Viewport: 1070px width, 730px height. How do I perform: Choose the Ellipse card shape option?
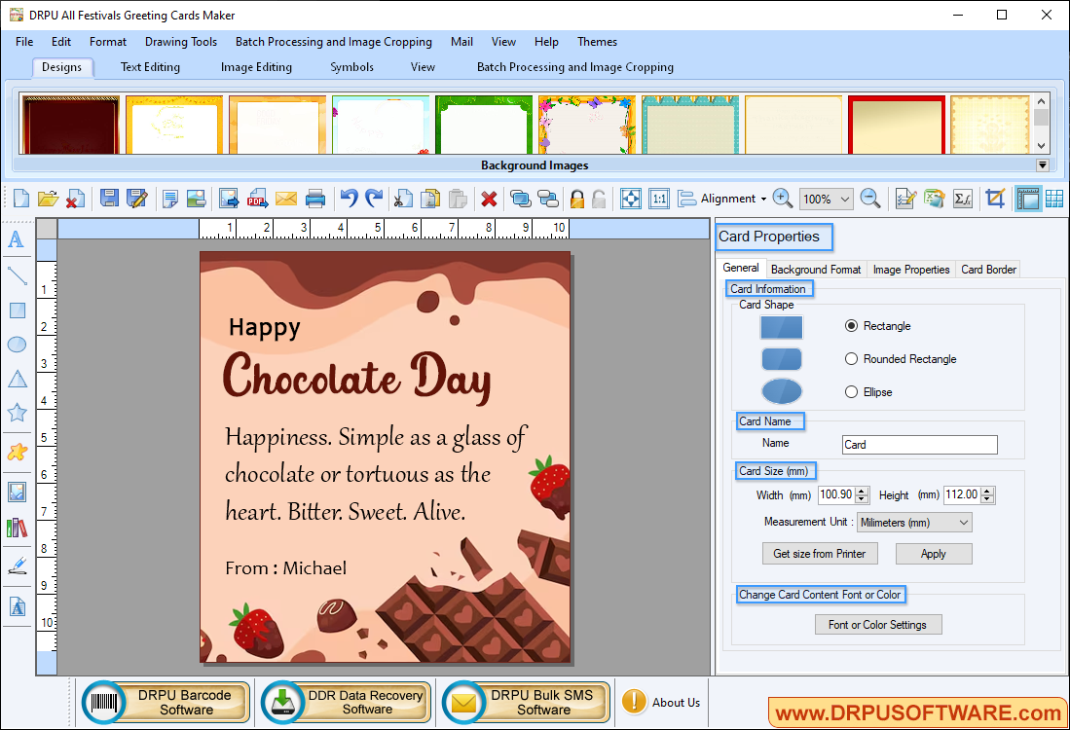click(x=851, y=391)
